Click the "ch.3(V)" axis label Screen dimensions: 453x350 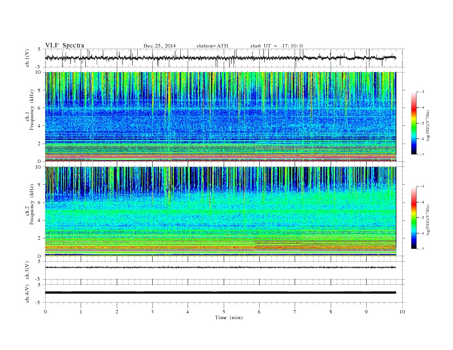coord(27,271)
